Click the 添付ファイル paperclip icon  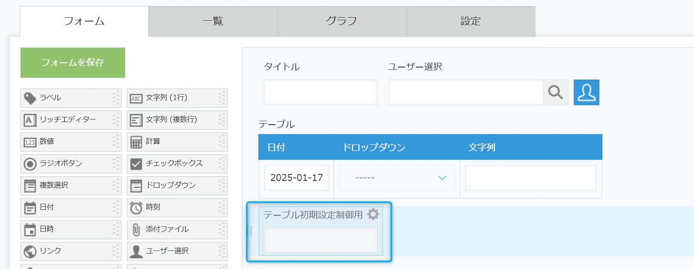click(136, 229)
